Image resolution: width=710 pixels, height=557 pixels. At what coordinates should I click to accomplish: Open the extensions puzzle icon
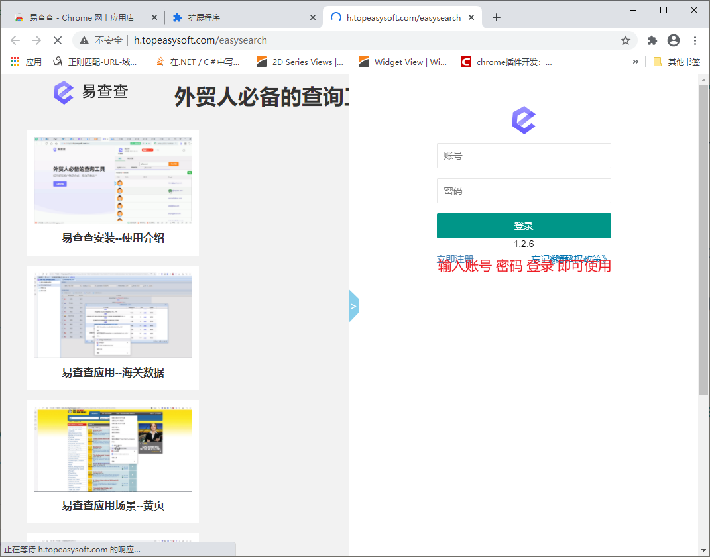coord(652,40)
